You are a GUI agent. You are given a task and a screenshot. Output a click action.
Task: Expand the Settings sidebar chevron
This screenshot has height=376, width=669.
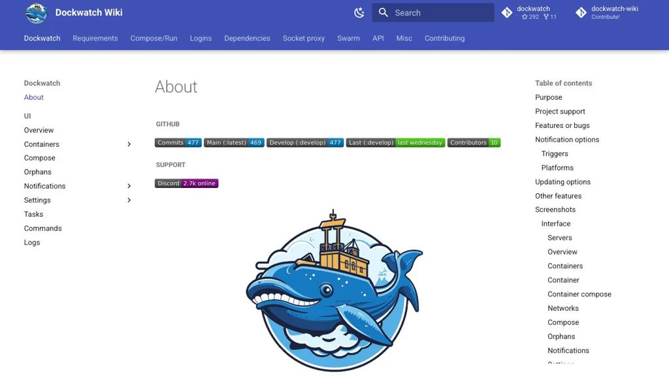129,200
